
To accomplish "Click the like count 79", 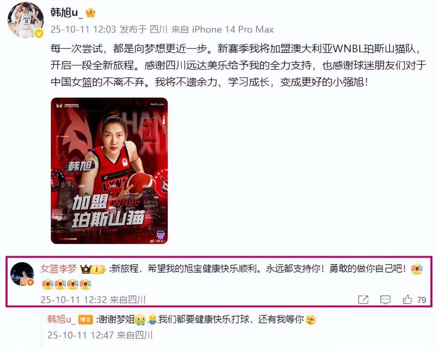I will (422, 300).
